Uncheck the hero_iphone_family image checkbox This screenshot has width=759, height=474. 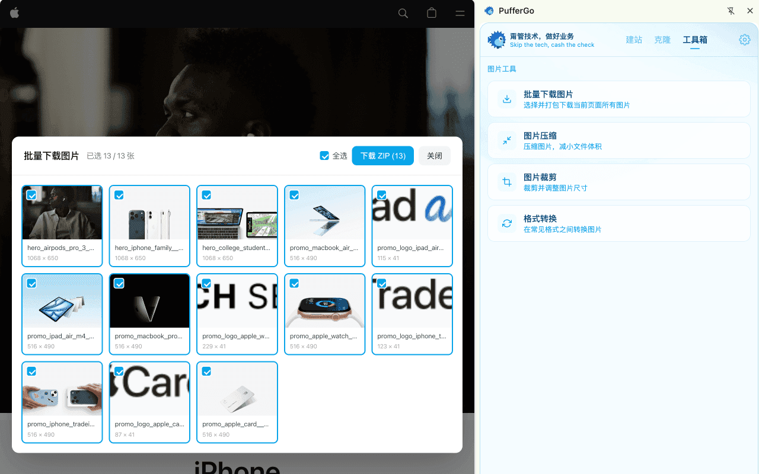tap(119, 195)
